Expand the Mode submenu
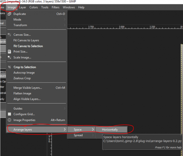The image size is (183, 156). [x=37, y=19]
